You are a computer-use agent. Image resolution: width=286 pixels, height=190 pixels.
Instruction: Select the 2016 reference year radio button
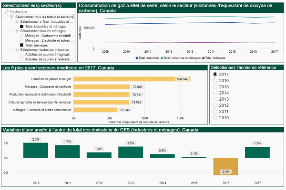point(215,81)
